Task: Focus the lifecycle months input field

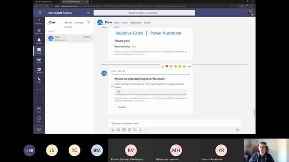Action: pyautogui.click(x=150, y=91)
